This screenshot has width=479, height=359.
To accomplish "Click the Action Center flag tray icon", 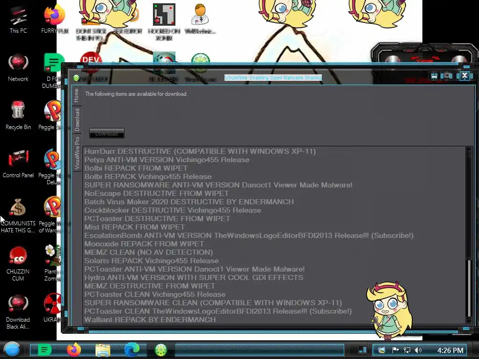I will pos(395,350).
